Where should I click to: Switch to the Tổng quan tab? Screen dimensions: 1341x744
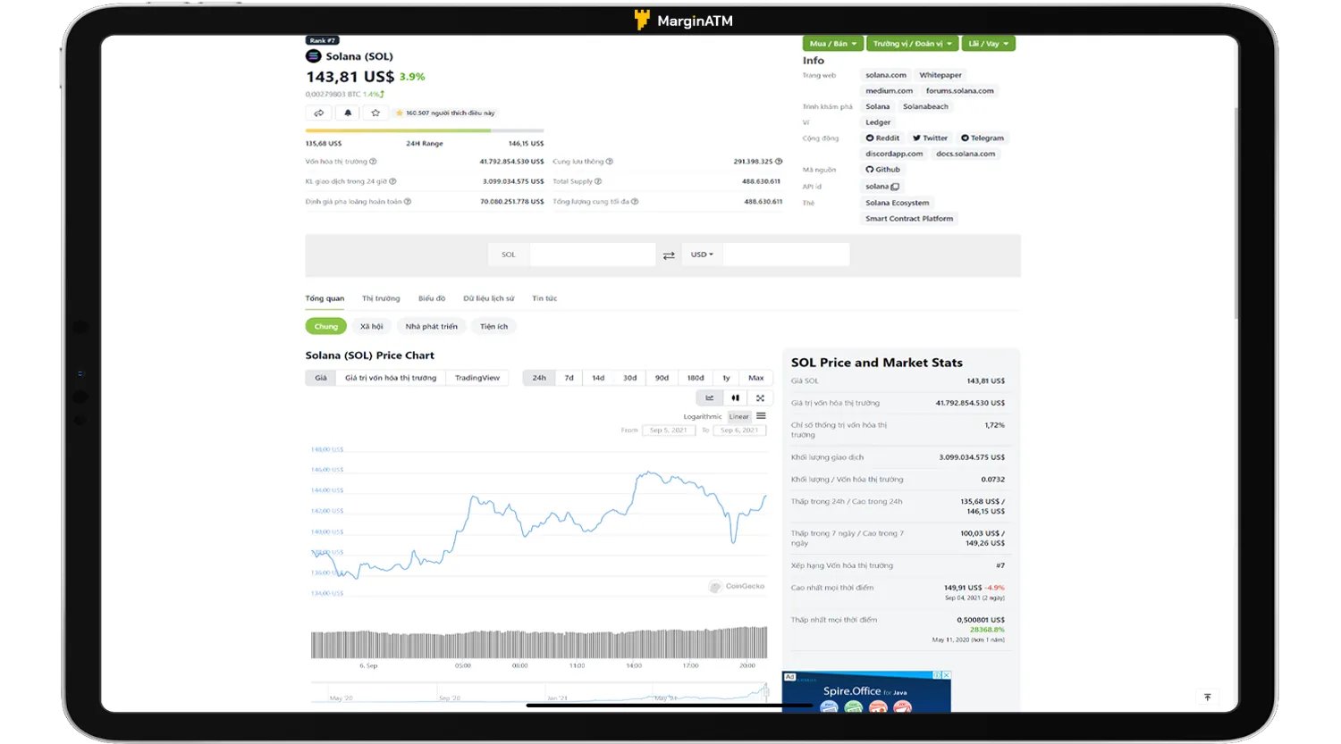click(x=325, y=298)
